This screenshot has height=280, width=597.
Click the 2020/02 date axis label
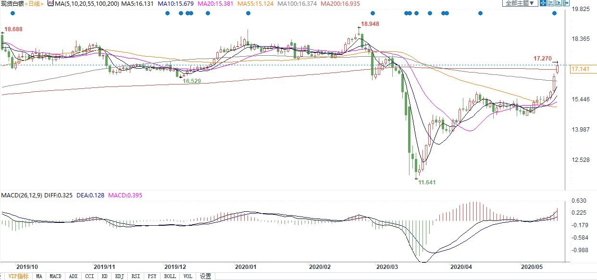320,267
